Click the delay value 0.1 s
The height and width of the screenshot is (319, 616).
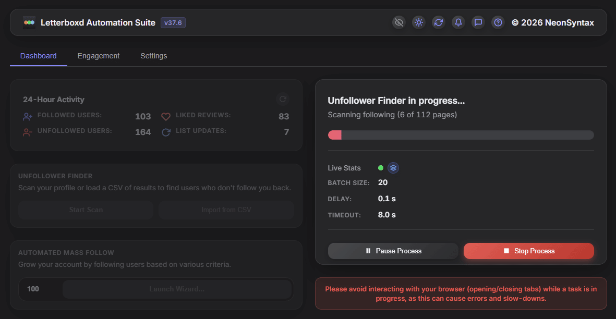tap(386, 199)
